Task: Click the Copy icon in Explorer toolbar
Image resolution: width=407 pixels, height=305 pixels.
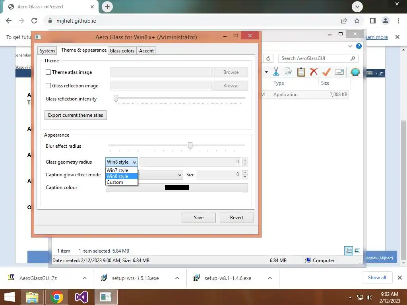Action: (x=289, y=72)
